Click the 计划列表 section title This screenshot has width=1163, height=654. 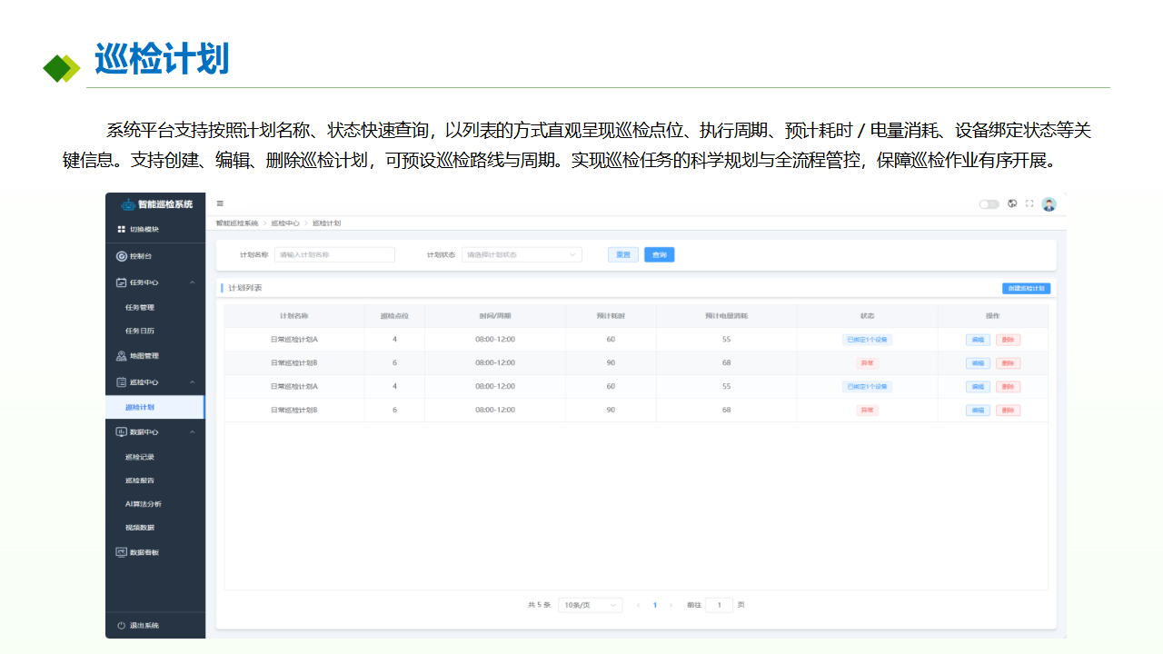pyautogui.click(x=245, y=288)
